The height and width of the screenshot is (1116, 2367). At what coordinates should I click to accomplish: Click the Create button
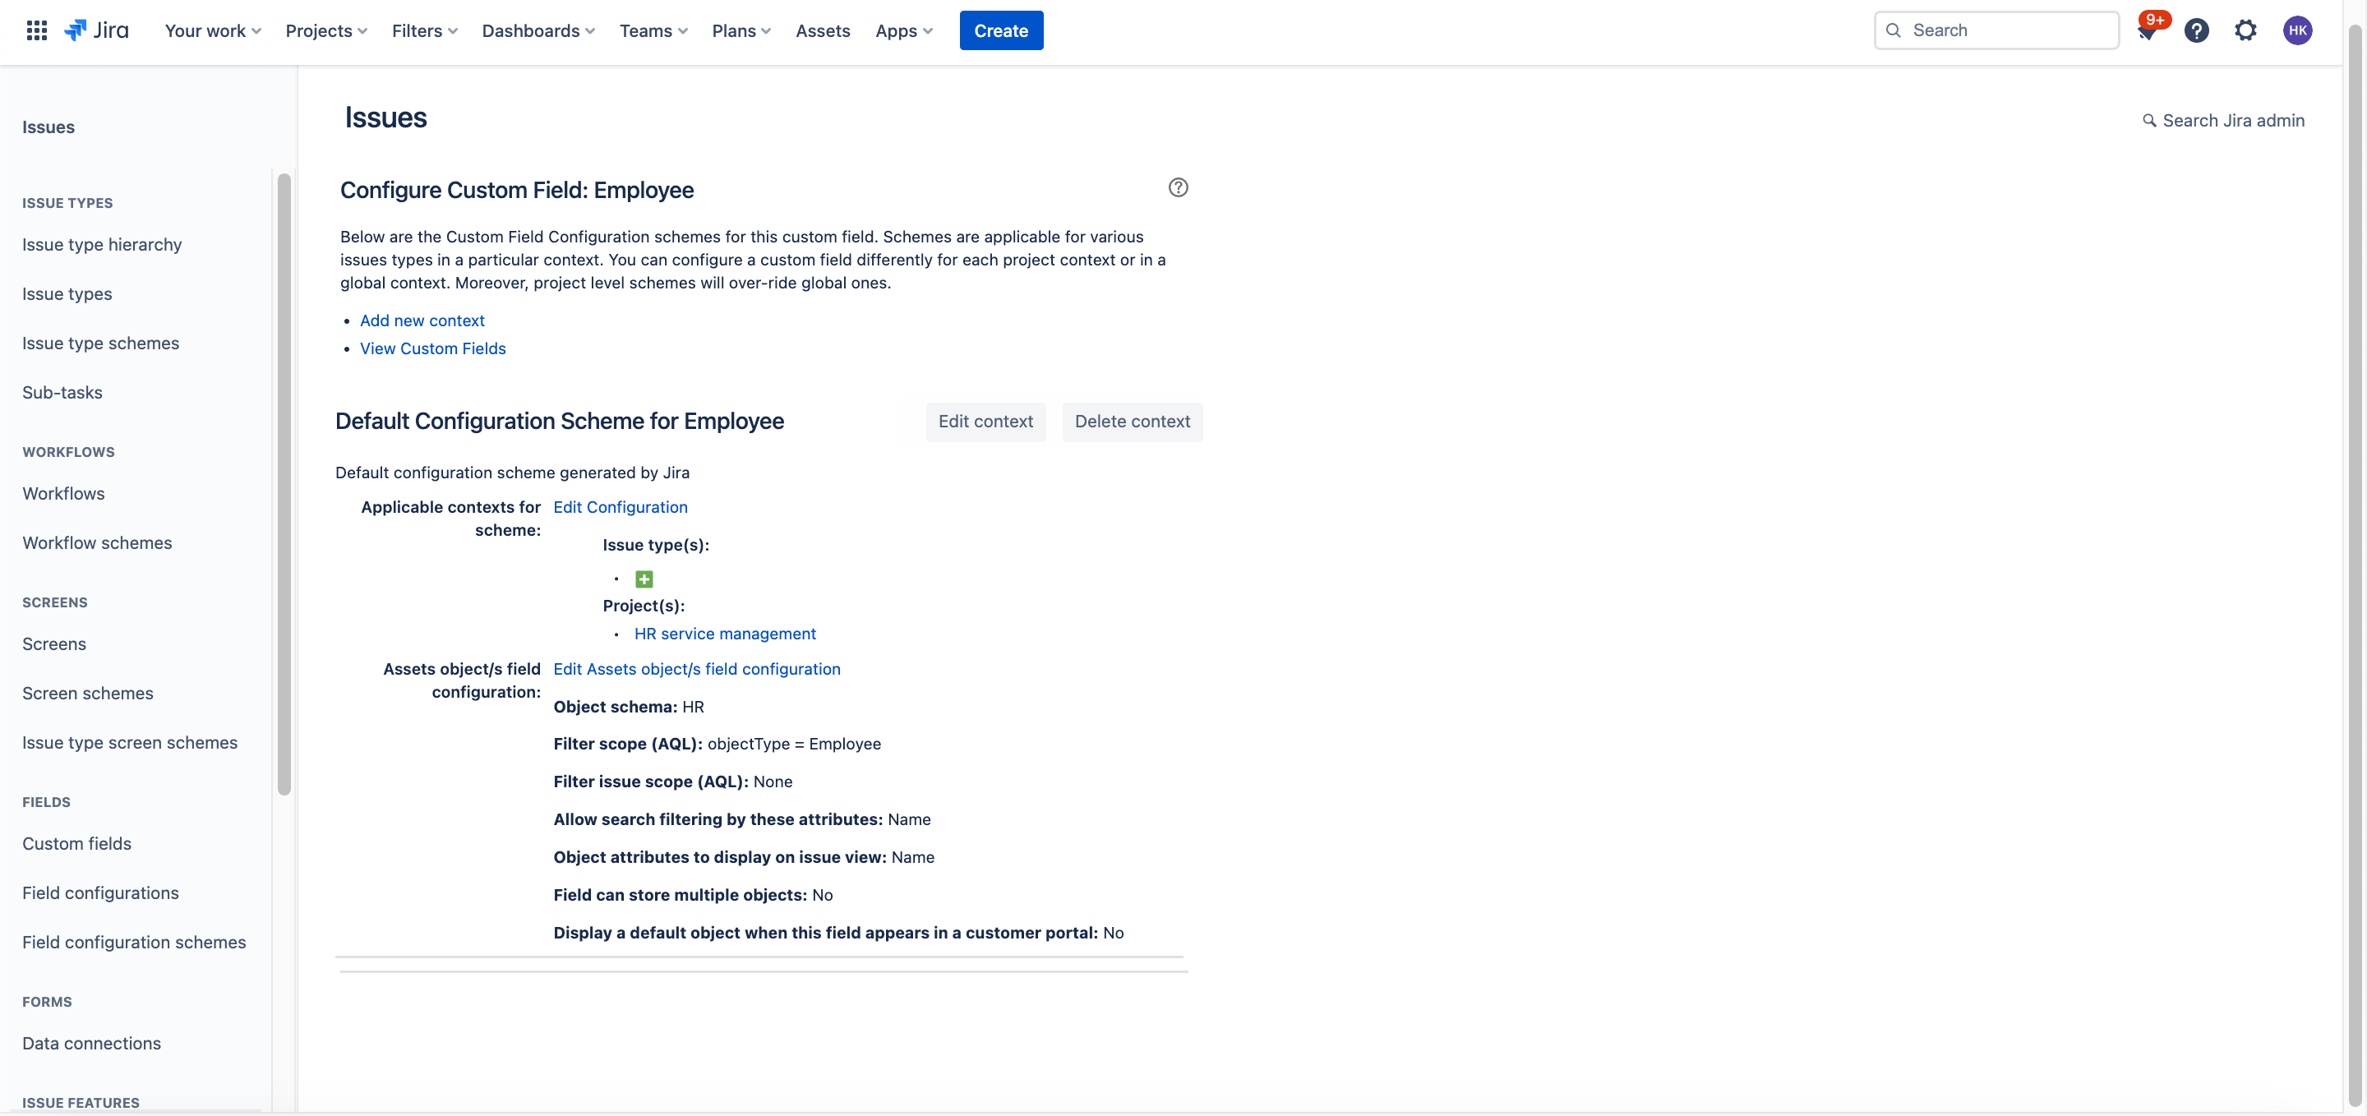pyautogui.click(x=1001, y=30)
